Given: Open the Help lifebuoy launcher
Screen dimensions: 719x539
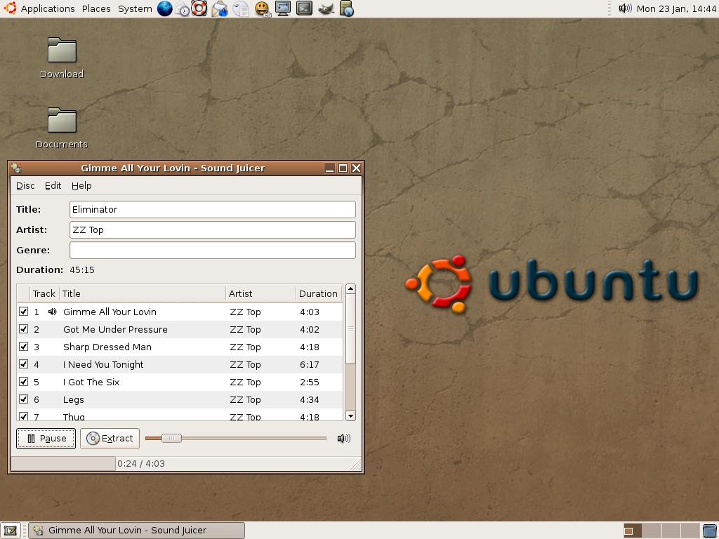Looking at the screenshot, I should pyautogui.click(x=199, y=8).
